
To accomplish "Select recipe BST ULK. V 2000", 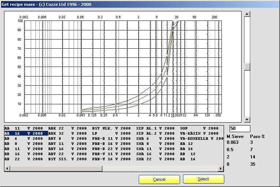I will coord(111,128).
